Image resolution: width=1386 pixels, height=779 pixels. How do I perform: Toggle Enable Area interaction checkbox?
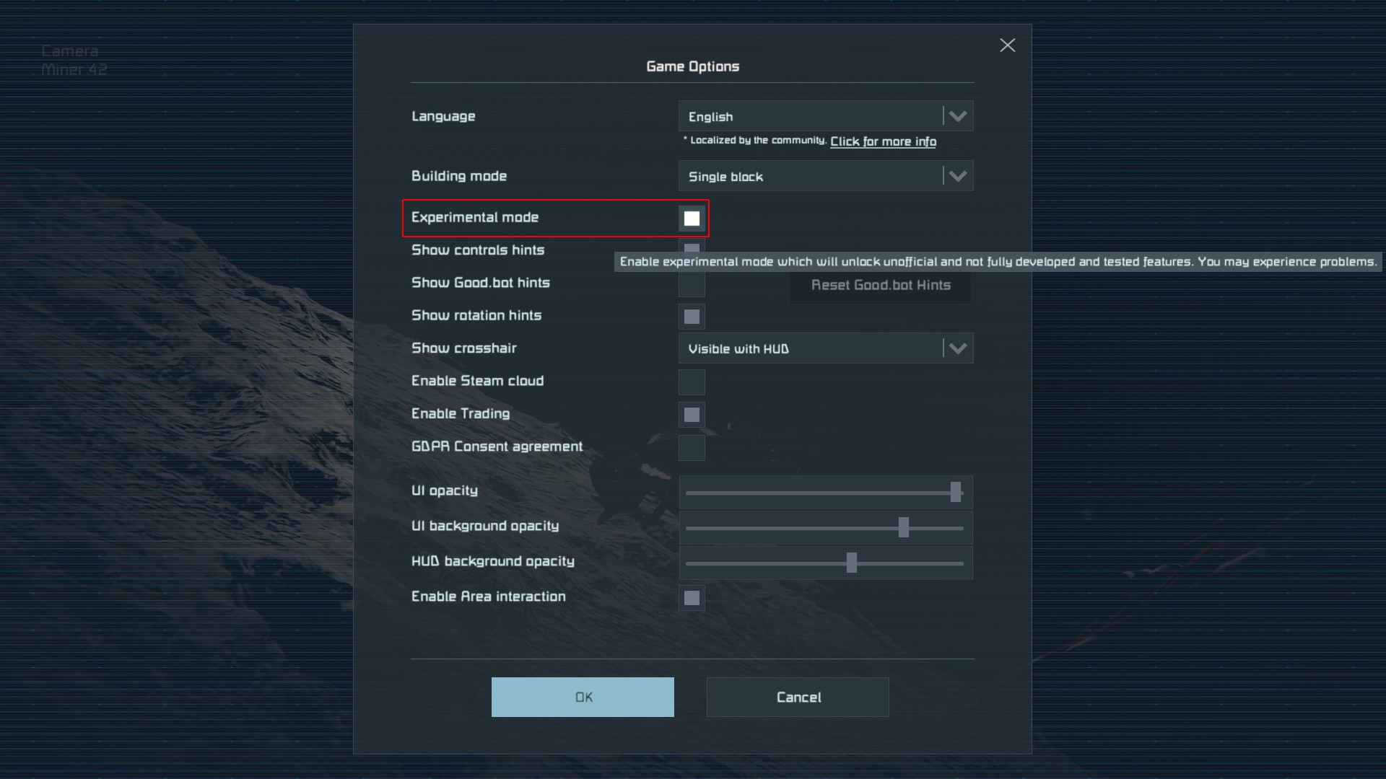click(x=692, y=598)
